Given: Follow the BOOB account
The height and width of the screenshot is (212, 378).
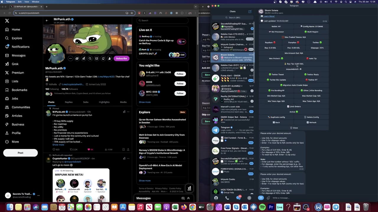Looking at the screenshot, I should point(180,84).
